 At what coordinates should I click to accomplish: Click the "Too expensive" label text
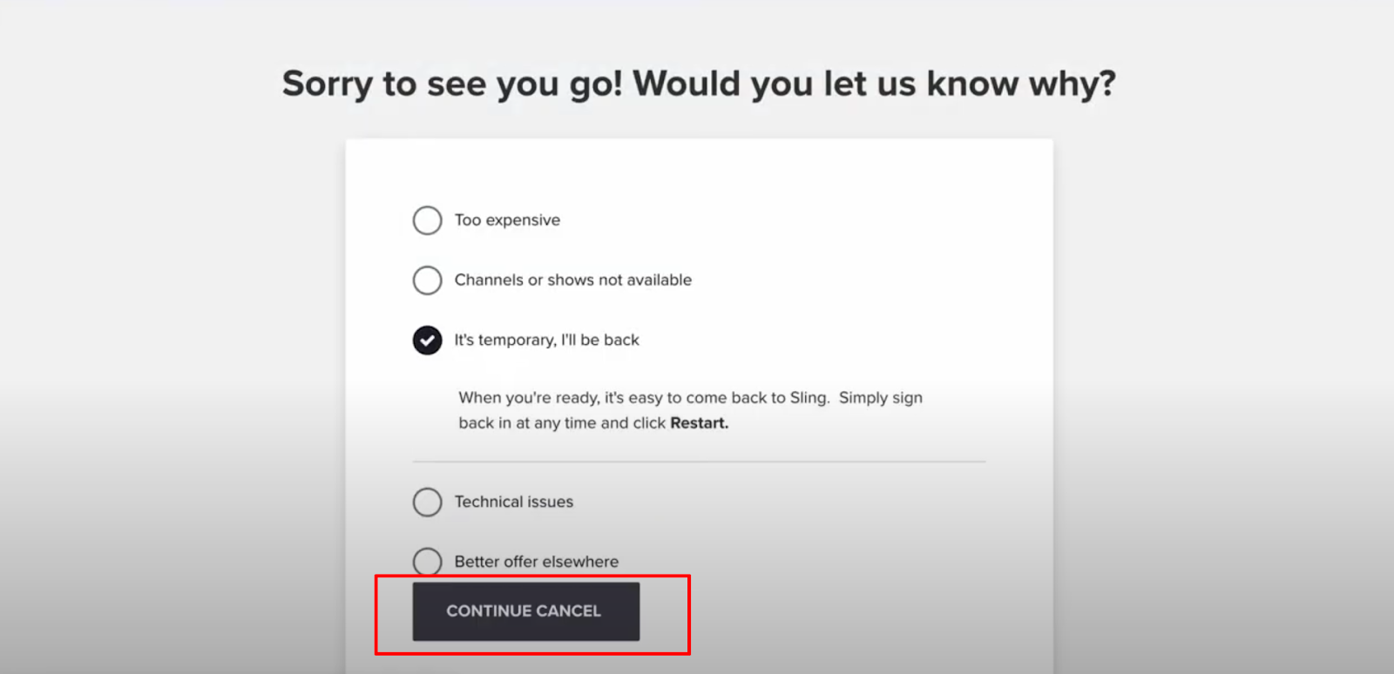[507, 220]
